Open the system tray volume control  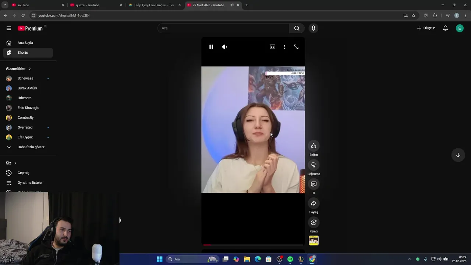click(x=439, y=259)
